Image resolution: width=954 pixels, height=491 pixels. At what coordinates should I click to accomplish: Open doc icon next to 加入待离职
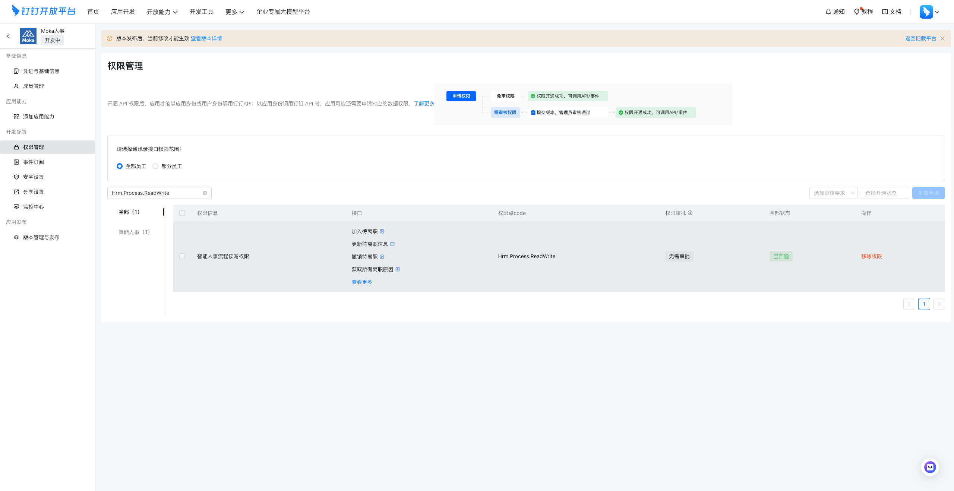tap(382, 231)
